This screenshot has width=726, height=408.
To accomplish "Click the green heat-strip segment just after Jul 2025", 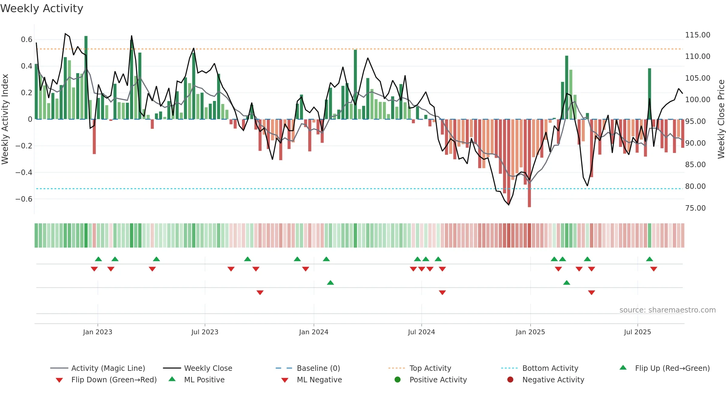I will pos(649,235).
